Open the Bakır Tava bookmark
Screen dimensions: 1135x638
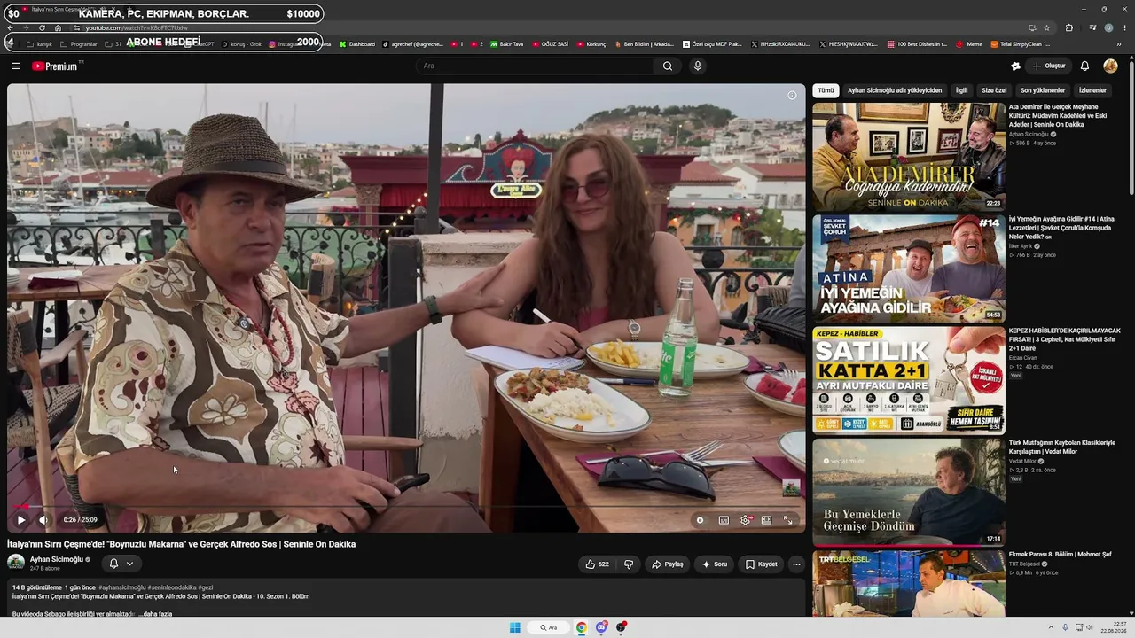pos(506,44)
